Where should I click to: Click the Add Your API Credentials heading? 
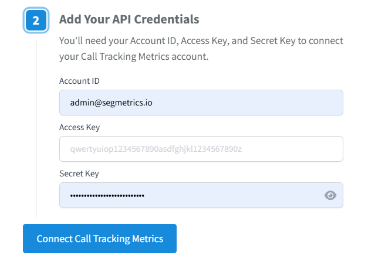129,19
